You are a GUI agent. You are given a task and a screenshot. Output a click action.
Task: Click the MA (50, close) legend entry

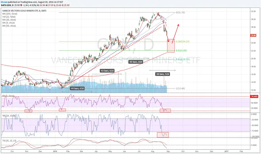tap(9, 26)
